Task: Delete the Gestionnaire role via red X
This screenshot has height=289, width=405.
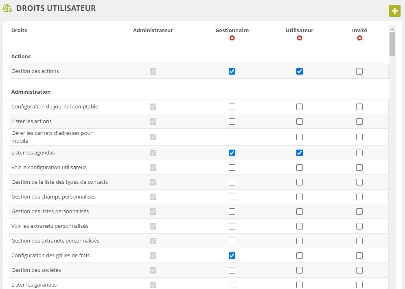Action: 232,38
